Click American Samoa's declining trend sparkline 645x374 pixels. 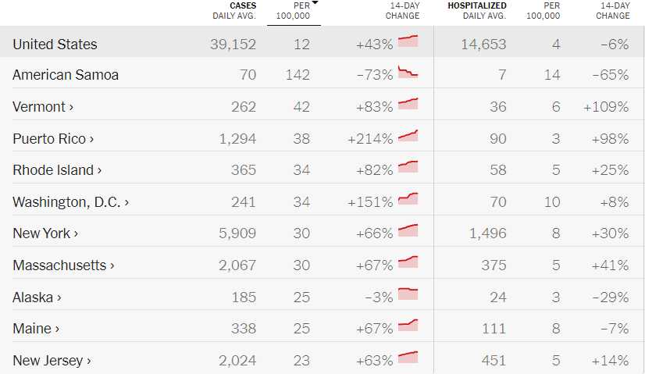(408, 73)
